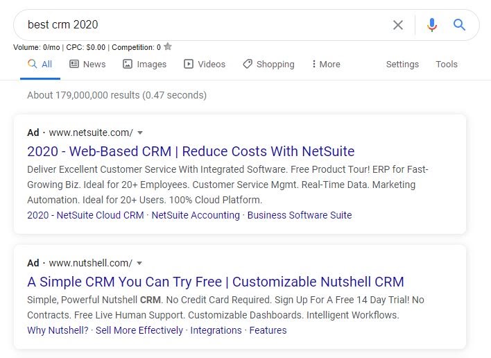Visit the Why Nutshell? sitelink
Screen dimensions: 491x358
[x=58, y=330]
